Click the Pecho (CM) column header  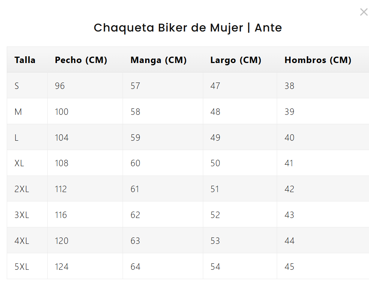[x=81, y=60]
